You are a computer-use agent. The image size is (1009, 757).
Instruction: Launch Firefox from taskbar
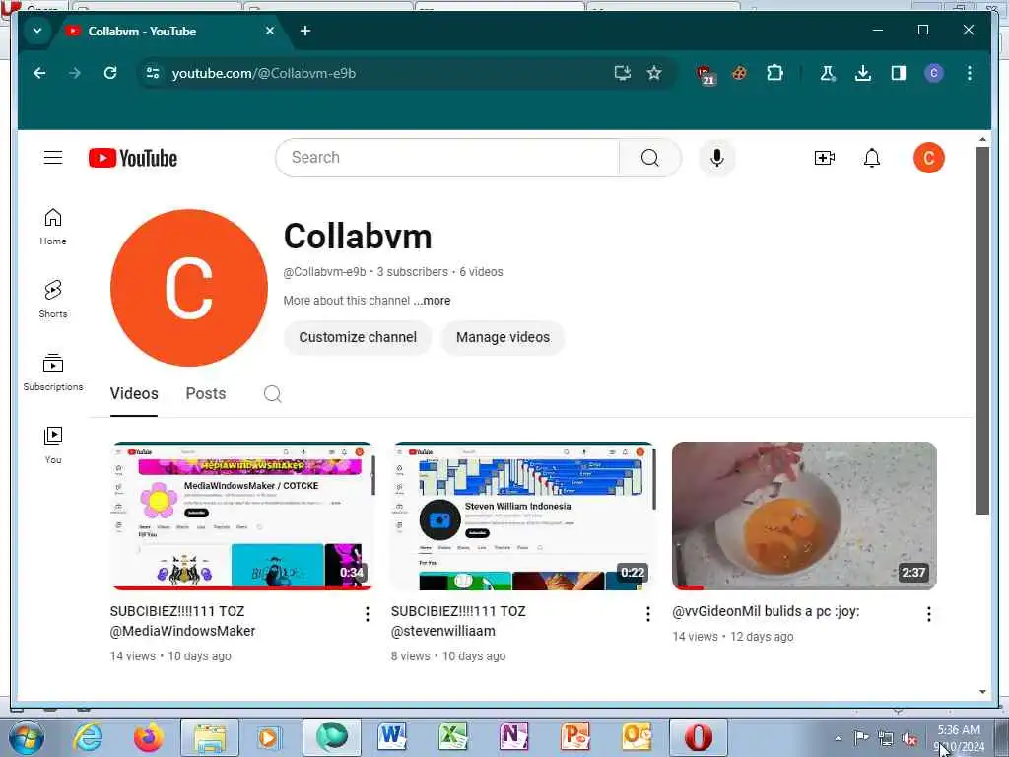(x=148, y=737)
